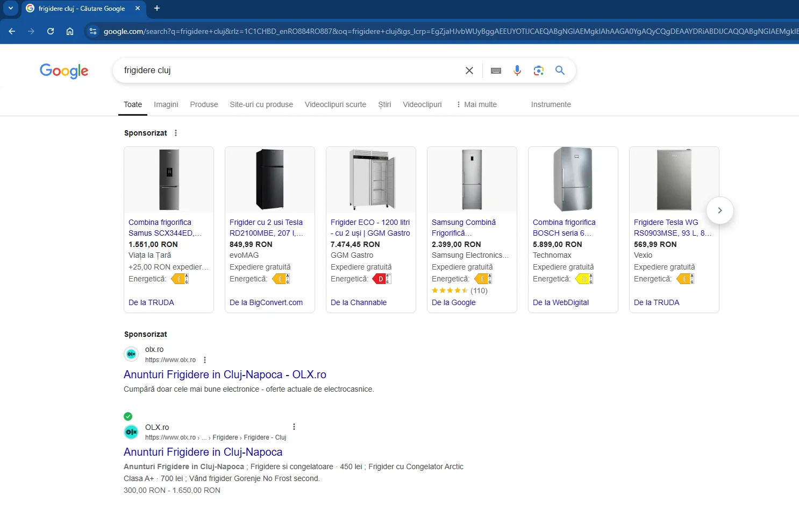This screenshot has width=799, height=509.
Task: Open the on-screen keyboard input tool
Action: pos(496,70)
